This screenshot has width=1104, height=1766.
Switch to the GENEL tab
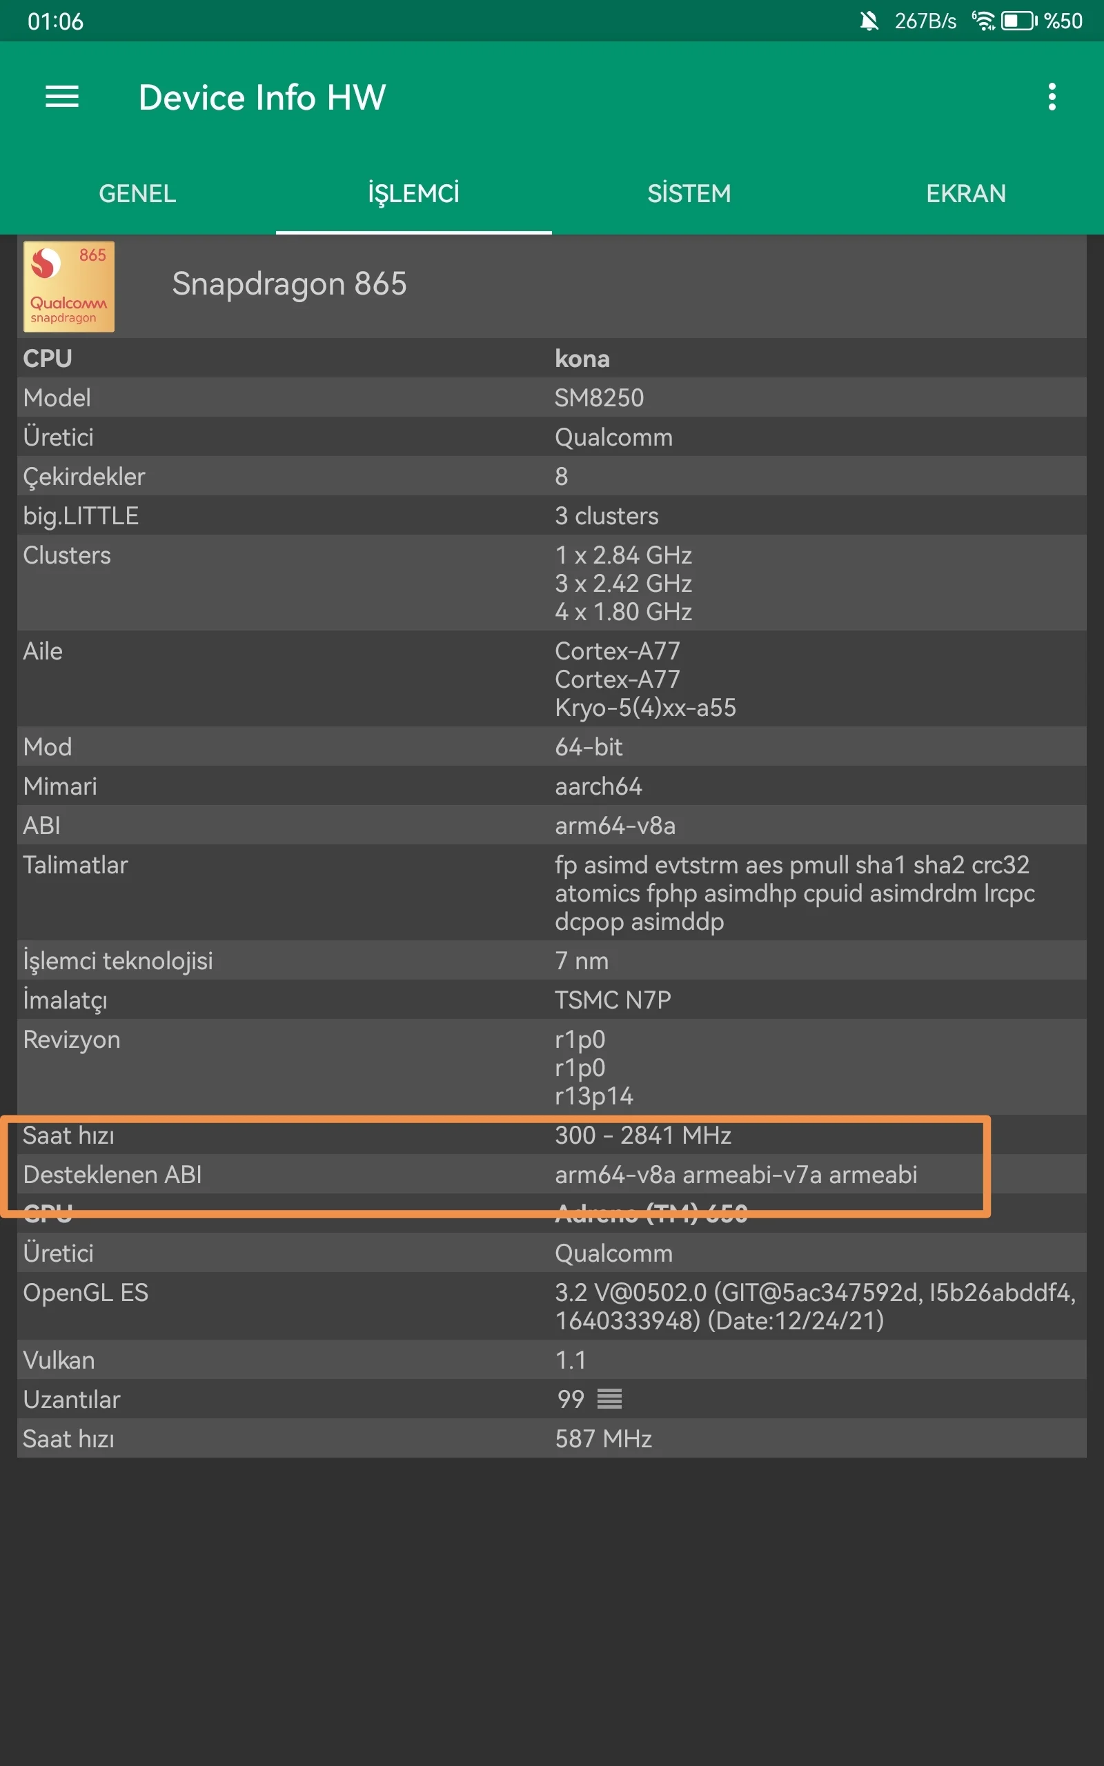pyautogui.click(x=137, y=193)
